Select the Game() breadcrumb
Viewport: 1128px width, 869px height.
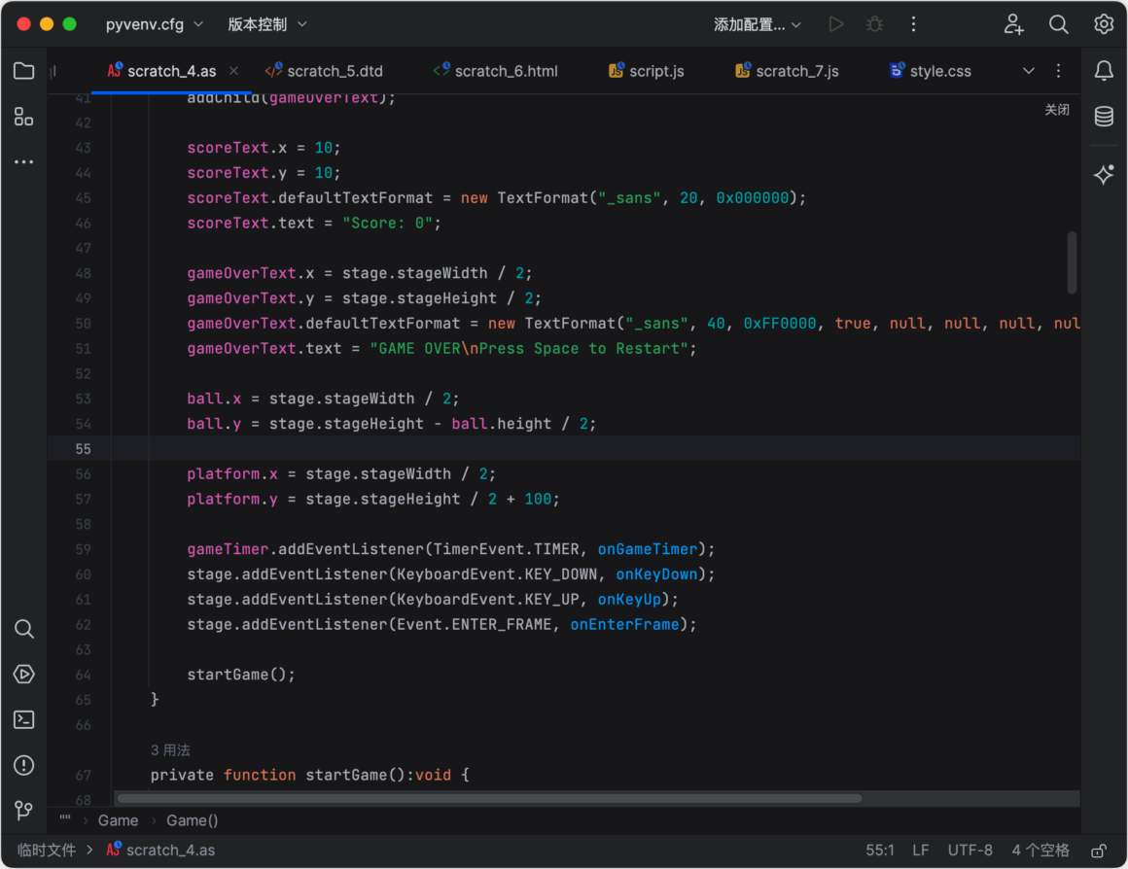[x=193, y=820]
